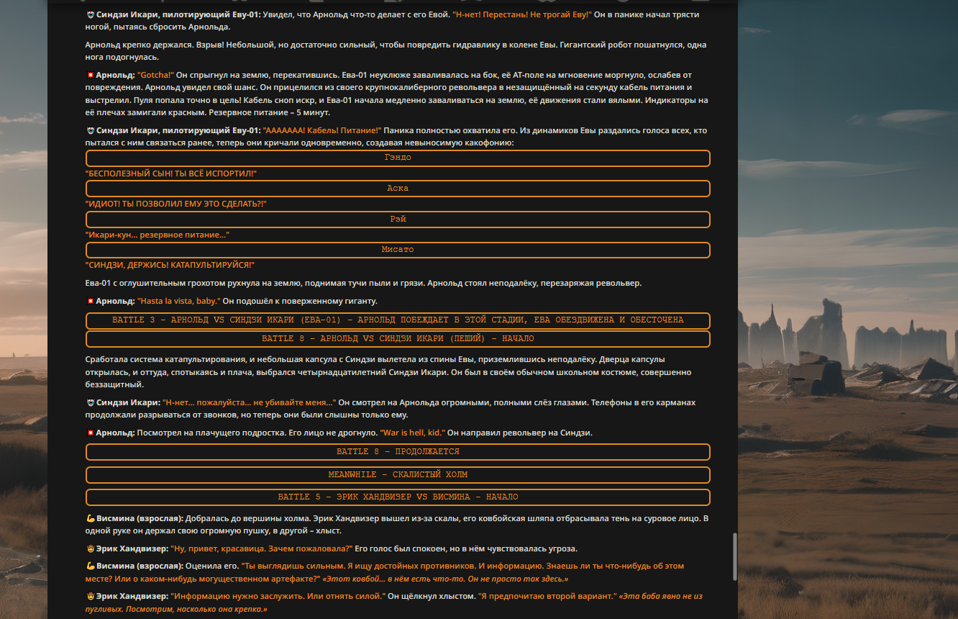Click the arm emoji before "Висмина (взрослая): Оценила его"
Image resolution: width=958 pixels, height=619 pixels.
pyautogui.click(x=90, y=566)
